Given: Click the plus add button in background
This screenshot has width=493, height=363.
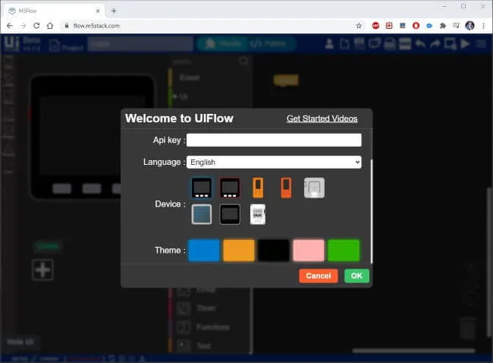Looking at the screenshot, I should pyautogui.click(x=42, y=270).
